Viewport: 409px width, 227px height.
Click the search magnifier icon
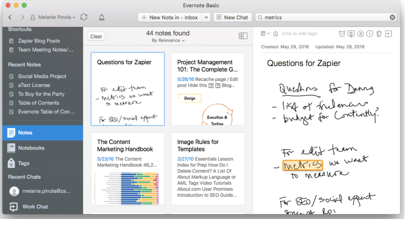260,17
